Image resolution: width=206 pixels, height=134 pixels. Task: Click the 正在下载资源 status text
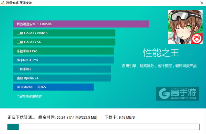pos(21,117)
